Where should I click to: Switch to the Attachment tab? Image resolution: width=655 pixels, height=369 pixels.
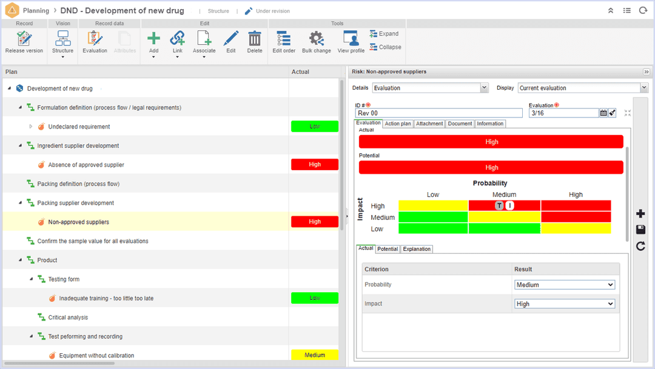click(429, 124)
